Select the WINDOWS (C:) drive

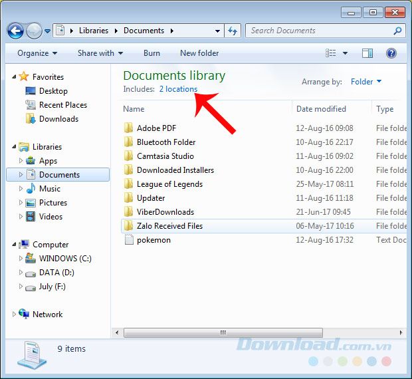pyautogui.click(x=65, y=259)
